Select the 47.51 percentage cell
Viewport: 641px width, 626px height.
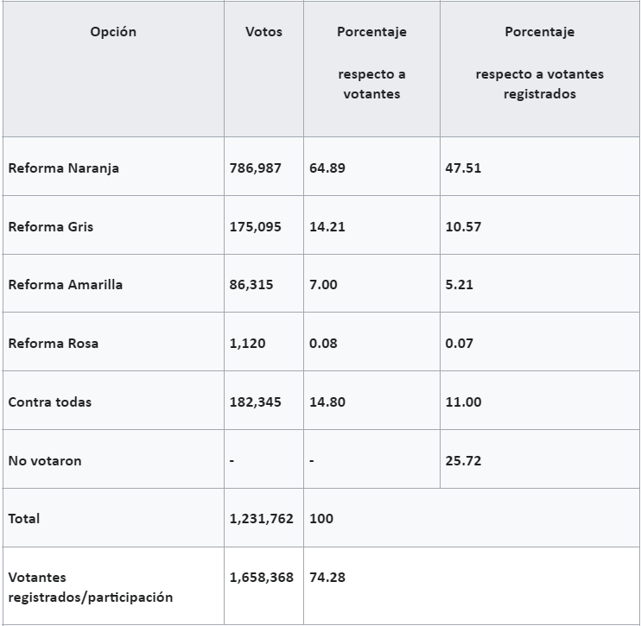point(463,168)
